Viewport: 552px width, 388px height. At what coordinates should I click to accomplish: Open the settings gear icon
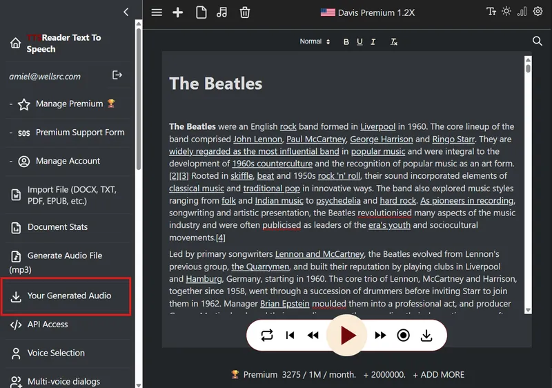[x=538, y=12]
